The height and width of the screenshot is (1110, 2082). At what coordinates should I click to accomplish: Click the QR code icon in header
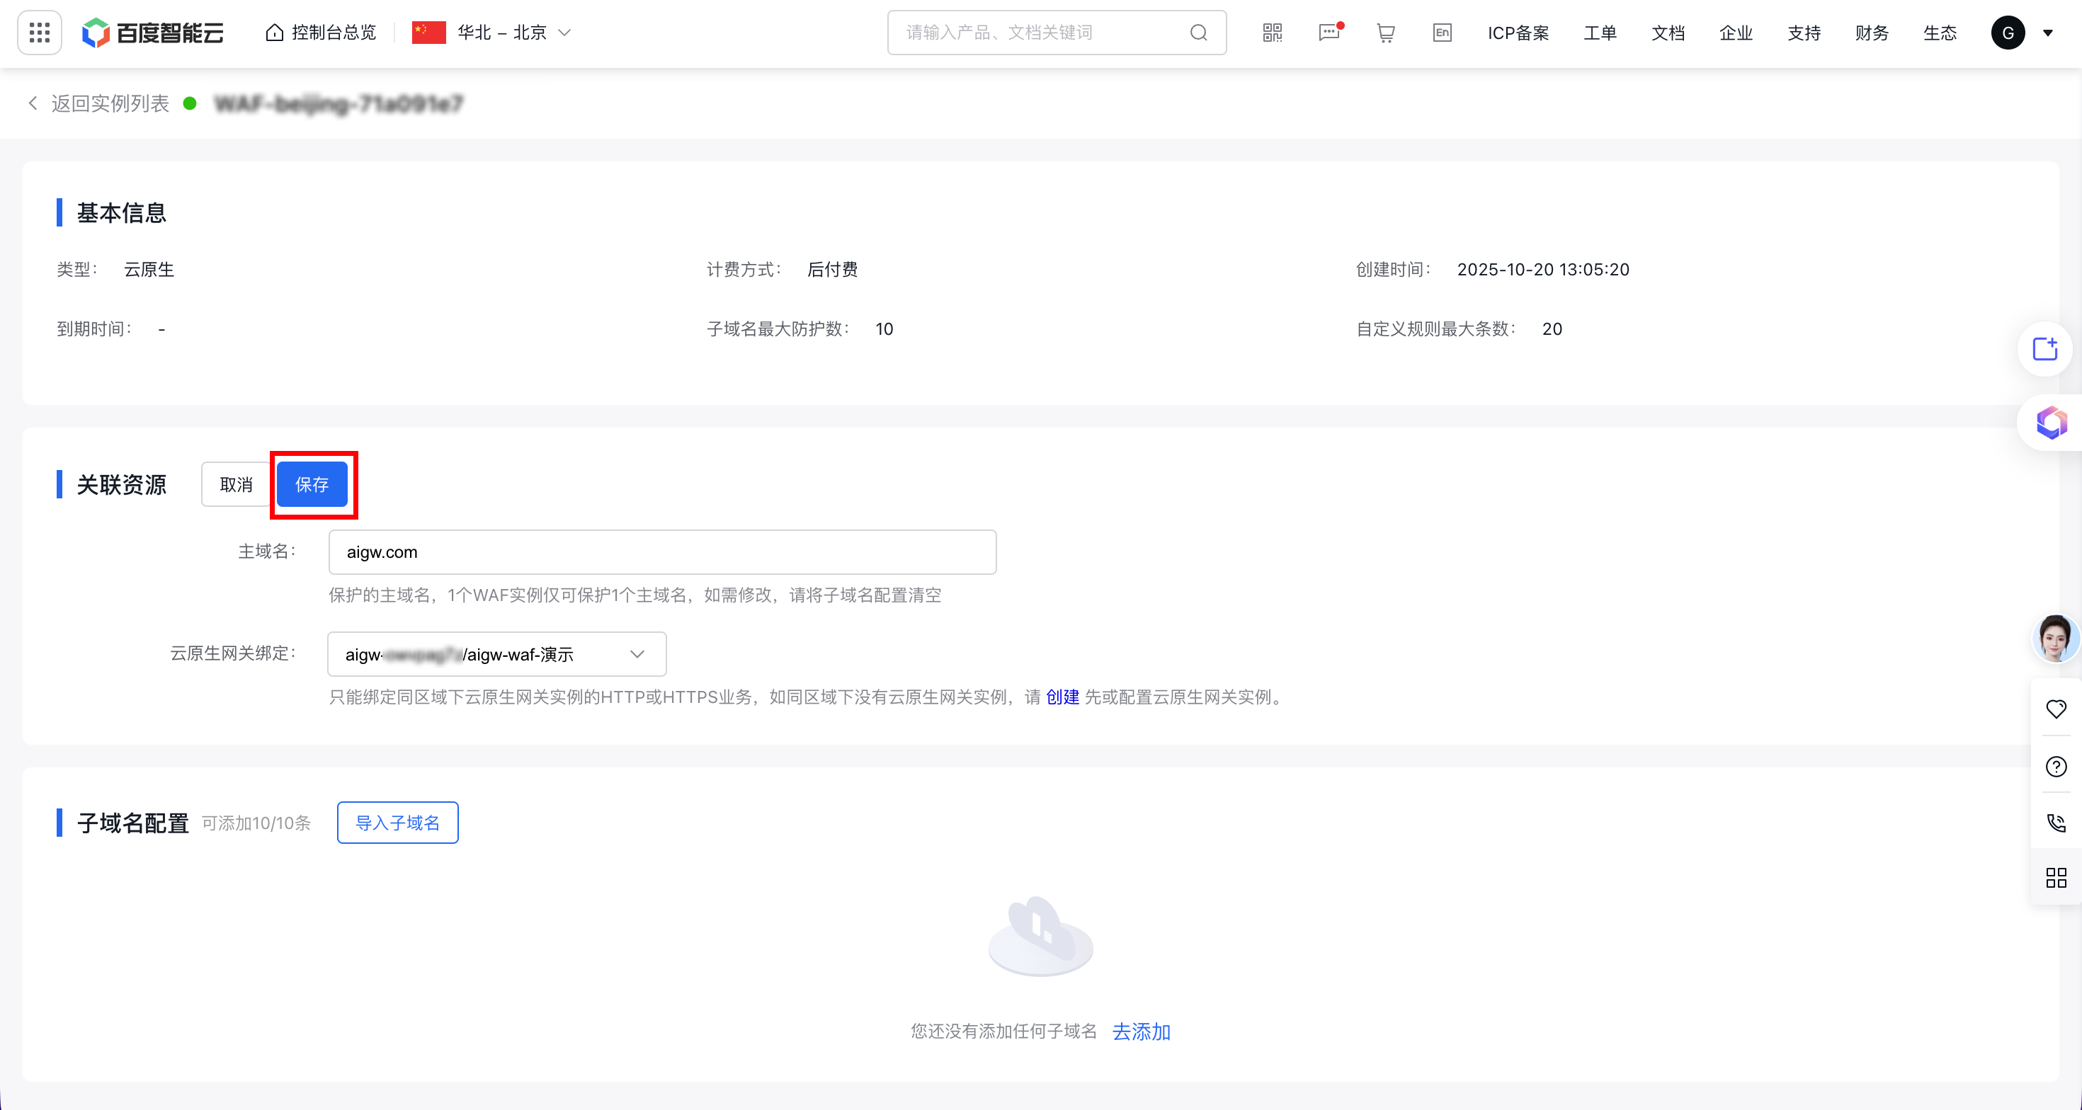click(1272, 33)
